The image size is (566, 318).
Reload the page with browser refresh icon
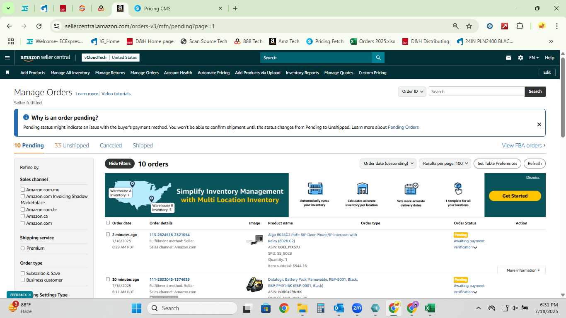[39, 26]
